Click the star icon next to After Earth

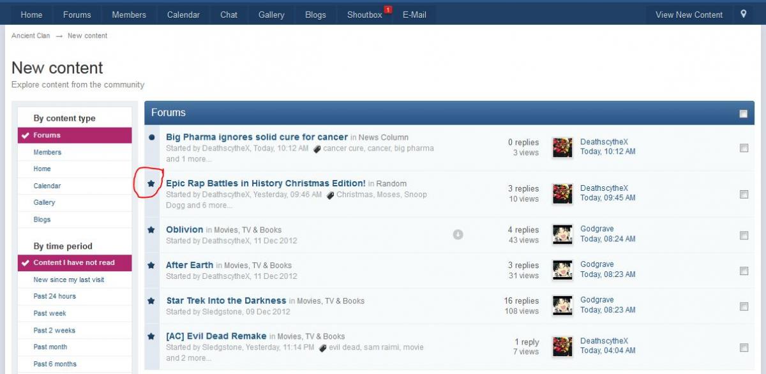[151, 265]
